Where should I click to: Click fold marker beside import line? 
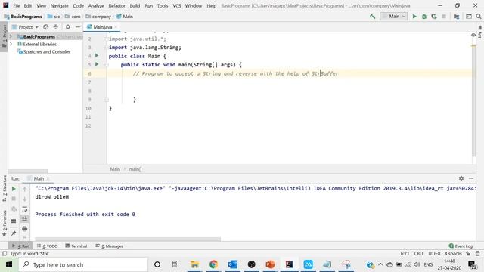pos(106,39)
